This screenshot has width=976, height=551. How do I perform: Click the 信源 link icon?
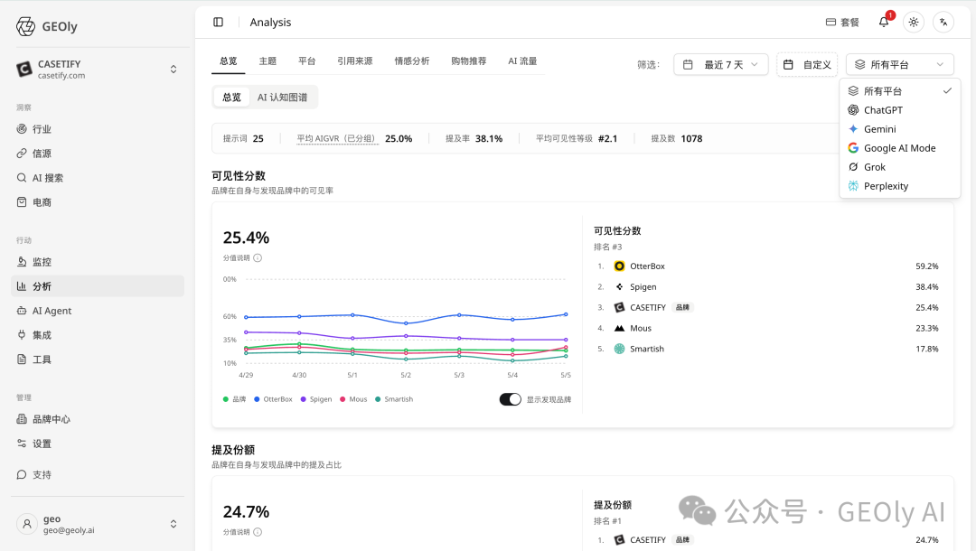click(x=22, y=153)
